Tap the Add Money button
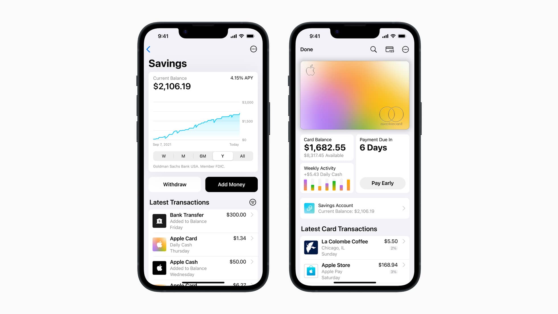 [231, 184]
